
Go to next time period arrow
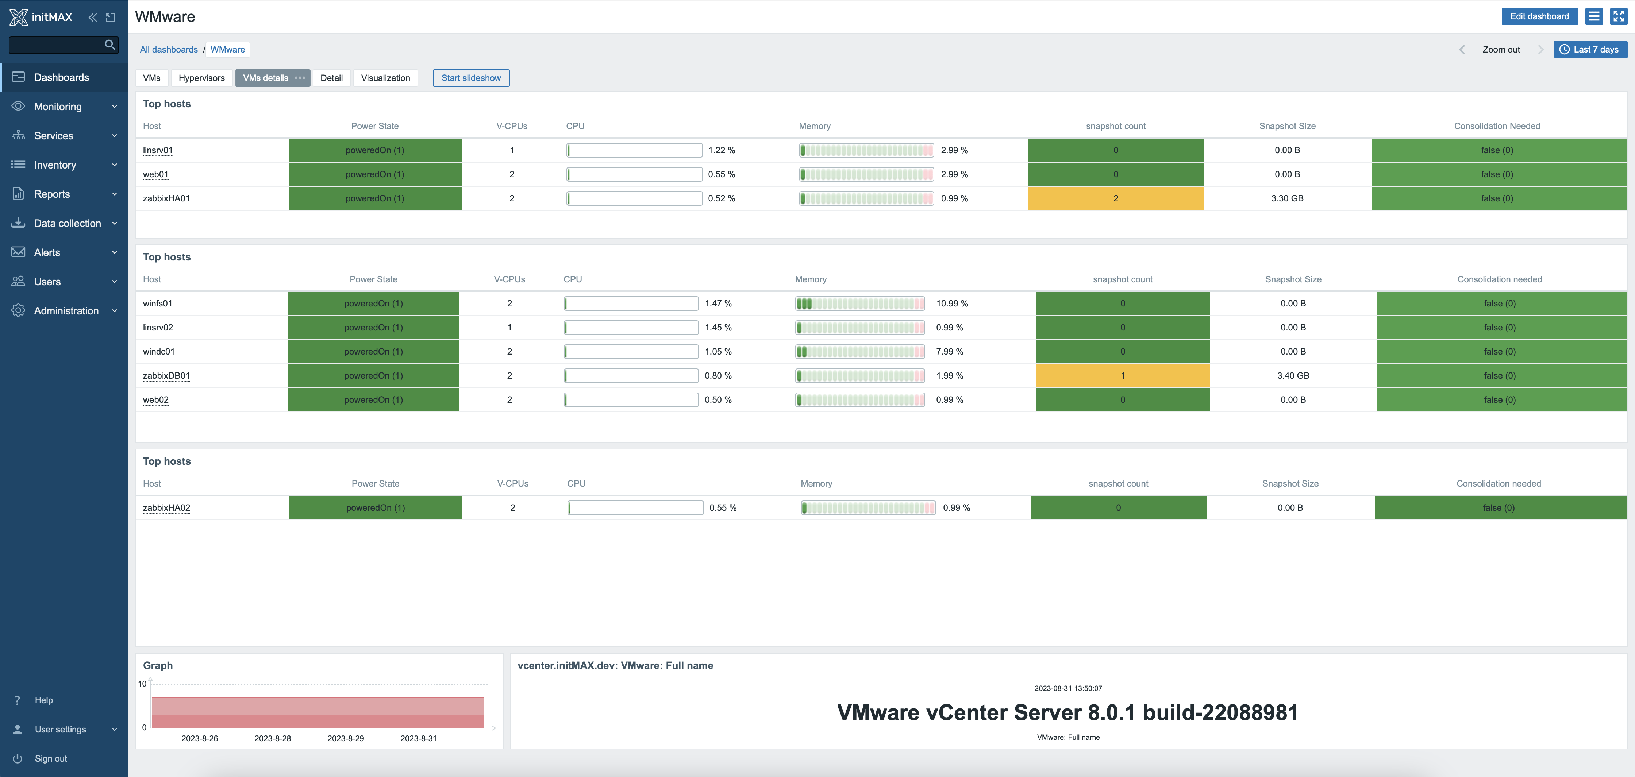pos(1540,50)
